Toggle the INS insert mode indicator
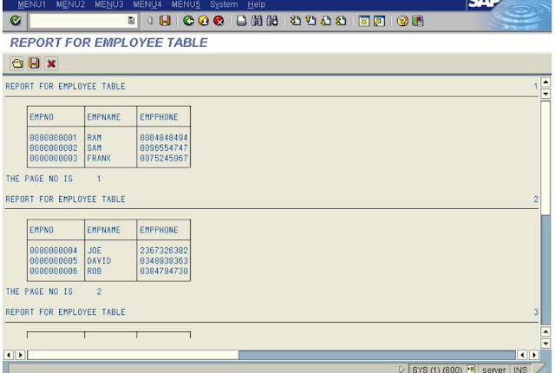The height and width of the screenshot is (373, 555). 520,370
